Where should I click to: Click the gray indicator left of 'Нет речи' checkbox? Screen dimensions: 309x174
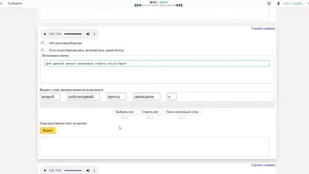click(x=42, y=43)
